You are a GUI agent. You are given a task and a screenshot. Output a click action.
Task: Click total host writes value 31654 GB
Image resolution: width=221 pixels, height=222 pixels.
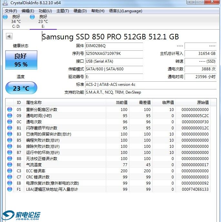(x=201, y=54)
